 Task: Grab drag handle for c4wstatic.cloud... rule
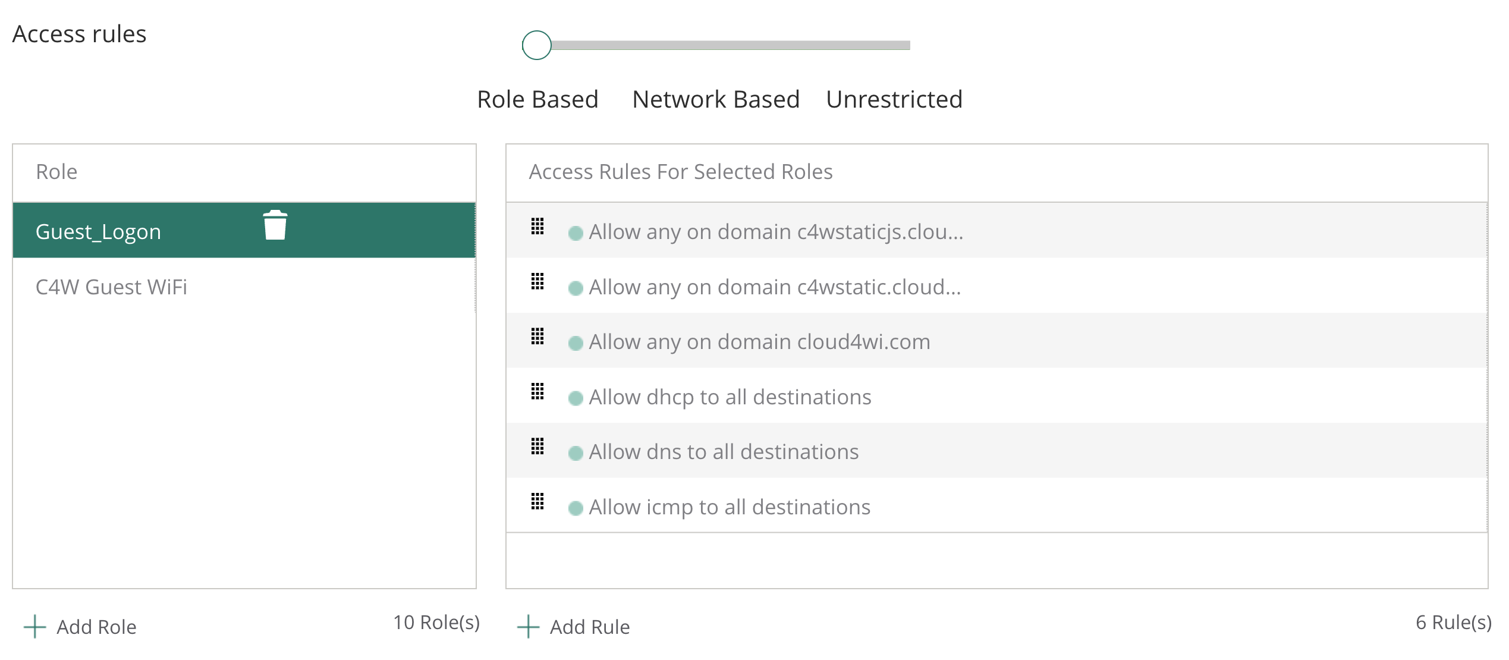click(x=537, y=281)
